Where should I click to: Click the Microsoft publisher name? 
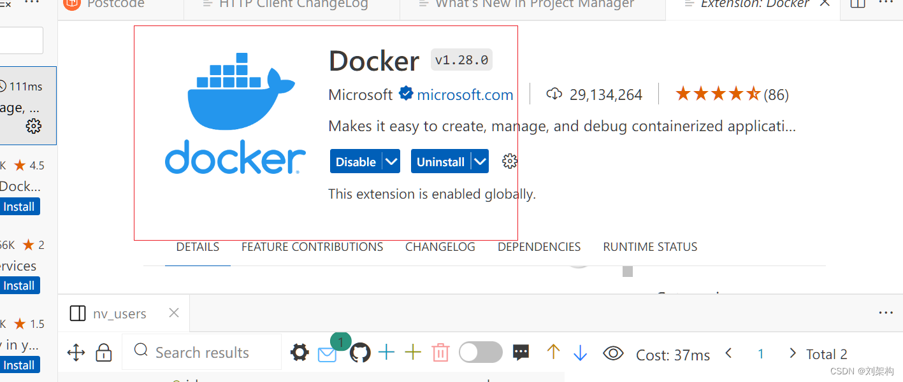(361, 95)
